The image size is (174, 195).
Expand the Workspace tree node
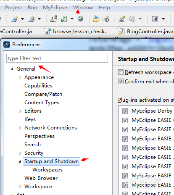click(x=20, y=187)
